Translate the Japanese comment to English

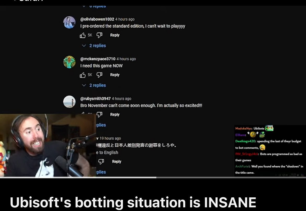(x=107, y=152)
